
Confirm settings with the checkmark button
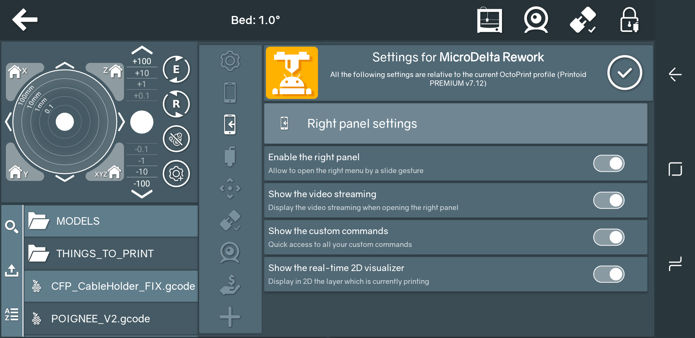click(625, 73)
